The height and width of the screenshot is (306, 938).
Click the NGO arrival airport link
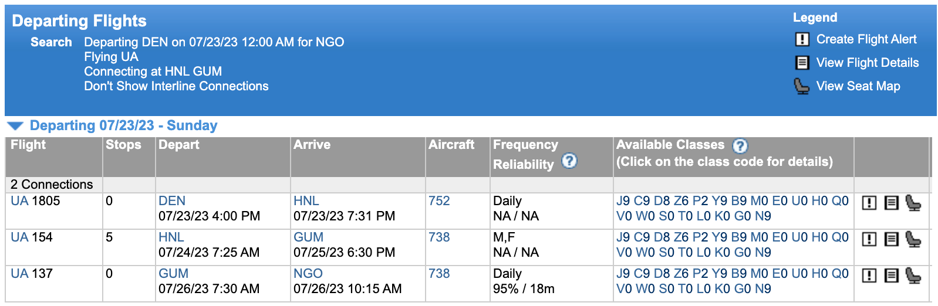click(x=308, y=274)
